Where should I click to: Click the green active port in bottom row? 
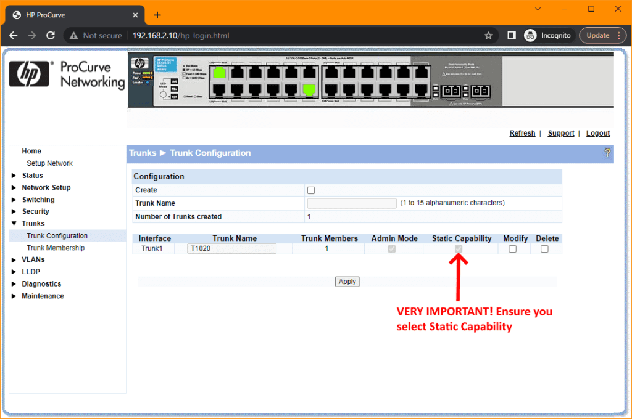point(309,90)
